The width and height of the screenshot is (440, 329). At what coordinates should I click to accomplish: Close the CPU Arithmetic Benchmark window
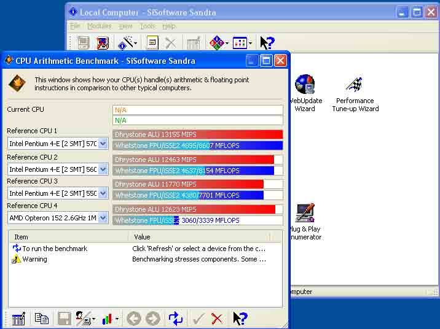click(x=280, y=61)
